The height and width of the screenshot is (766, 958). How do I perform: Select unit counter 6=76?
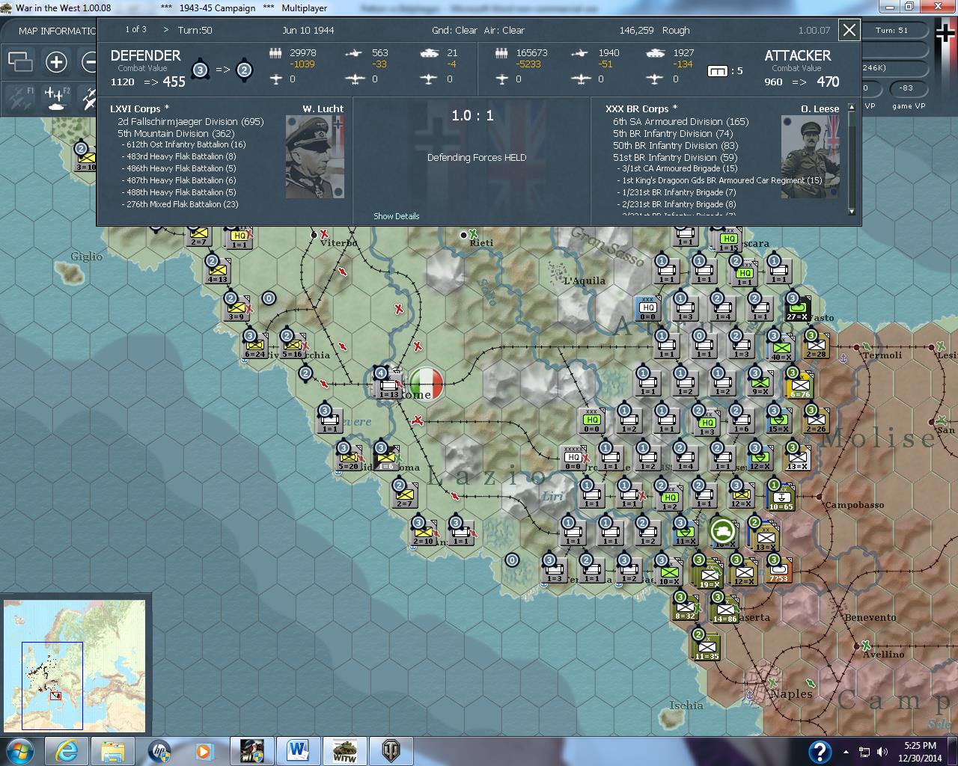click(799, 385)
